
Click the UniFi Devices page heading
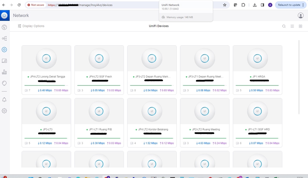pyautogui.click(x=159, y=26)
